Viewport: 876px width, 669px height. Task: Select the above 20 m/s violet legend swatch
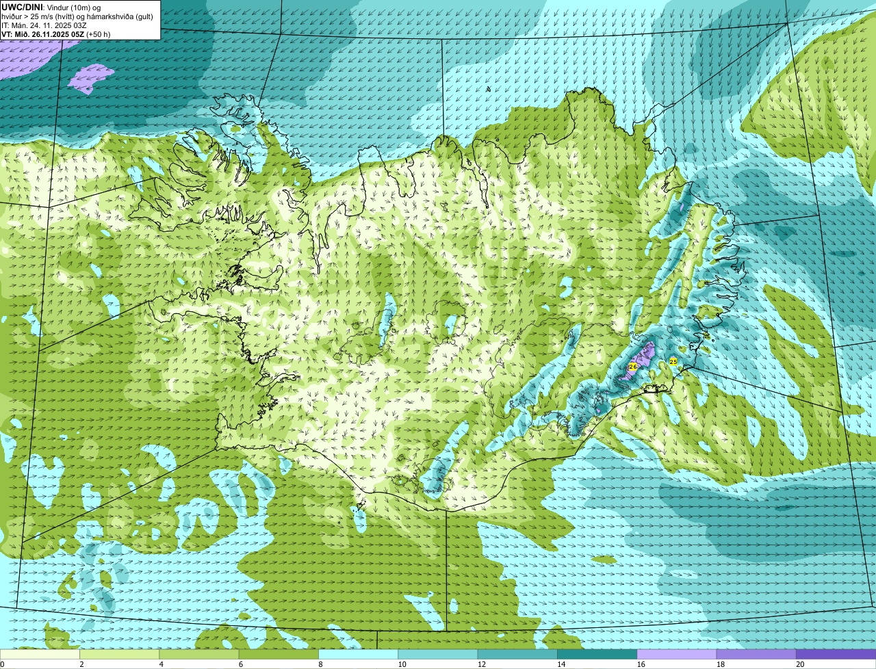pos(836,654)
